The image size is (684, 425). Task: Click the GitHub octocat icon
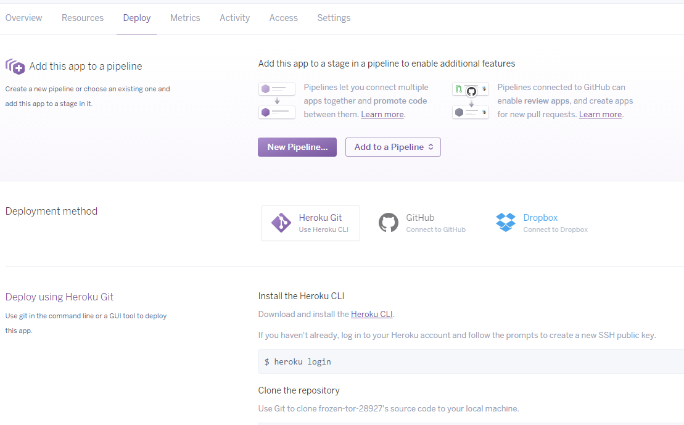pos(388,223)
